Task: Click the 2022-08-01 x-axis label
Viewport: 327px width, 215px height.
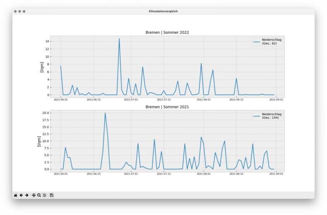Action: (204, 100)
